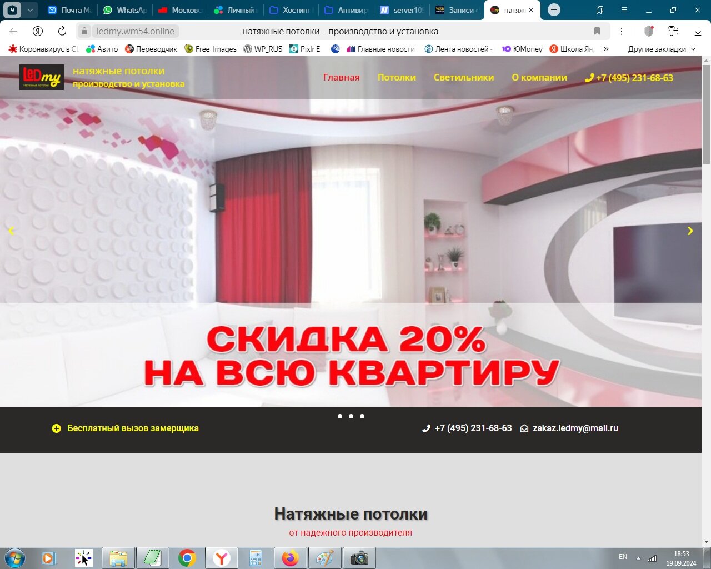
Task: Click the open tabs counter showing 9
Action: click(12, 10)
